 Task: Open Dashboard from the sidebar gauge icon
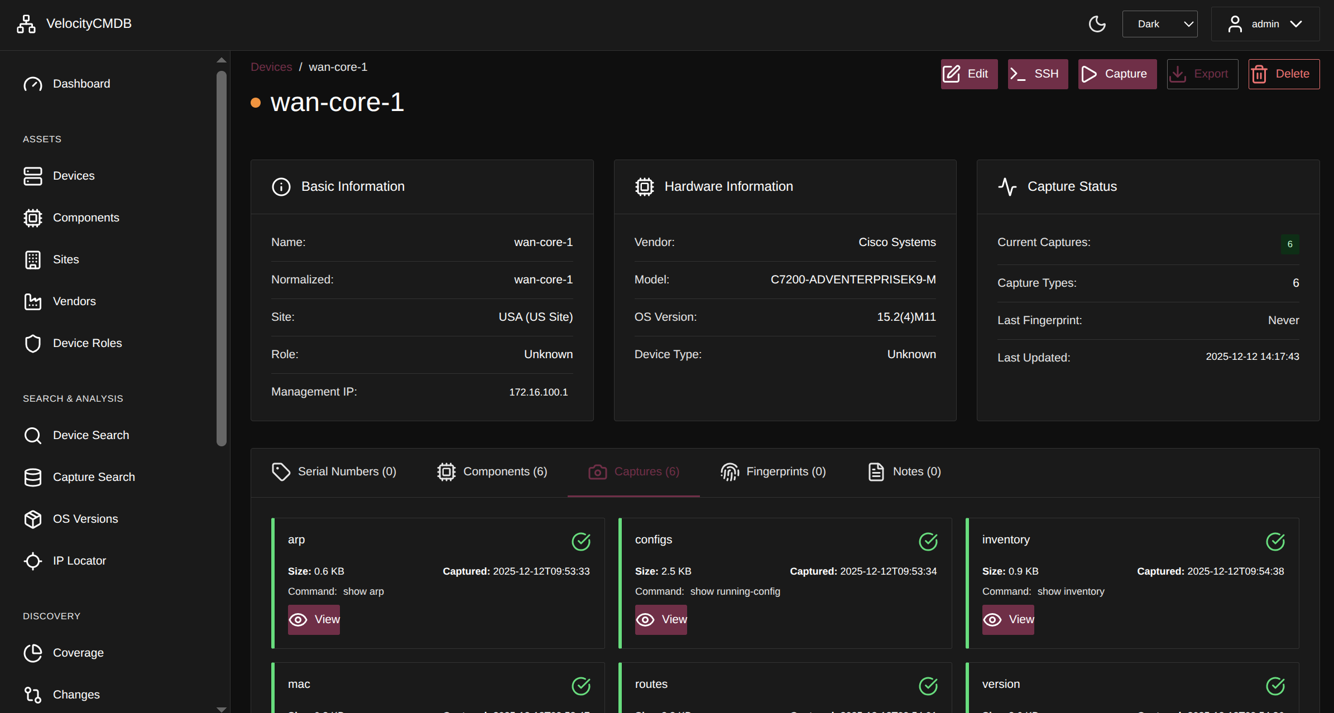coord(33,84)
